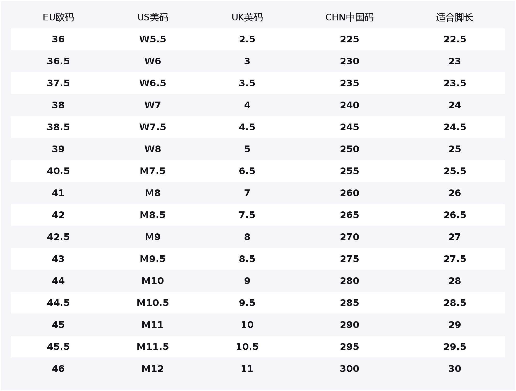516x391 pixels.
Task: Select the US美码 column header
Action: [153, 17]
